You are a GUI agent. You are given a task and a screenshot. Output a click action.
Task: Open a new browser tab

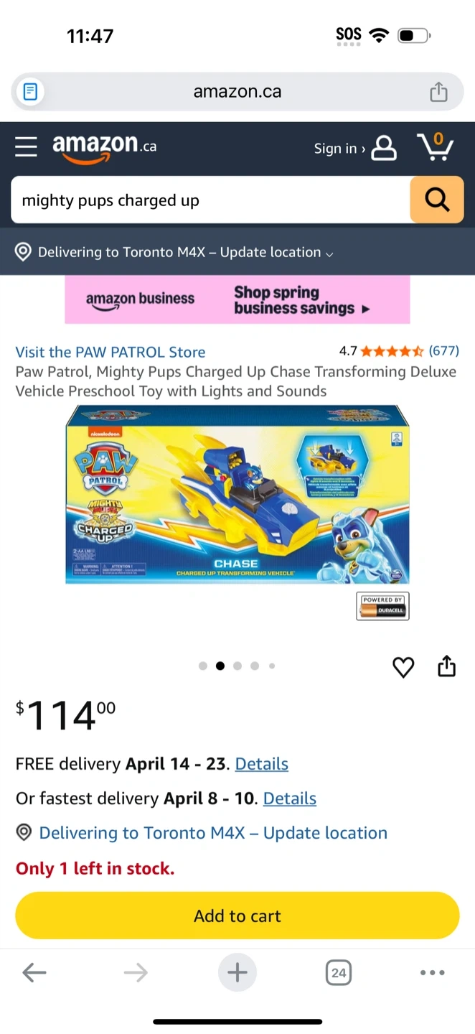point(237,973)
